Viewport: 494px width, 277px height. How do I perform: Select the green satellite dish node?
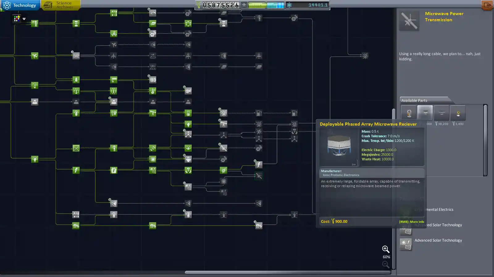point(153,148)
